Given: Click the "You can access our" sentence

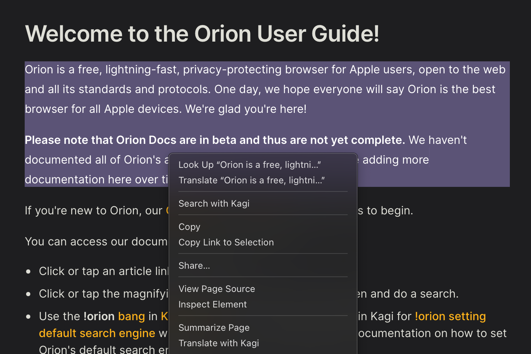Looking at the screenshot, I should click(x=96, y=242).
